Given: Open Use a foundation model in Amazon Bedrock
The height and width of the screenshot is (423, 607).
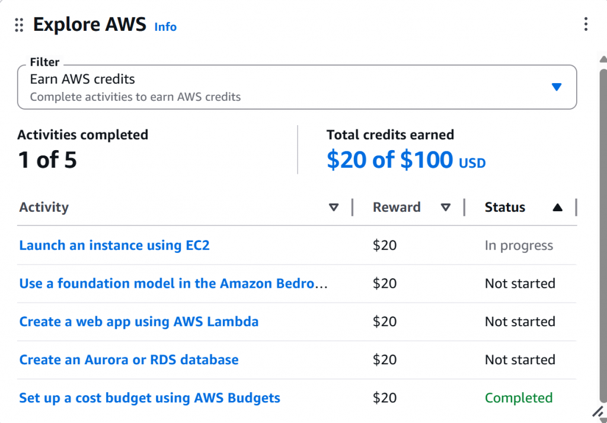Looking at the screenshot, I should click(x=173, y=284).
